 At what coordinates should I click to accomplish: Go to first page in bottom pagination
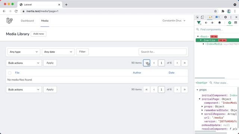pyautogui.click(x=146, y=89)
